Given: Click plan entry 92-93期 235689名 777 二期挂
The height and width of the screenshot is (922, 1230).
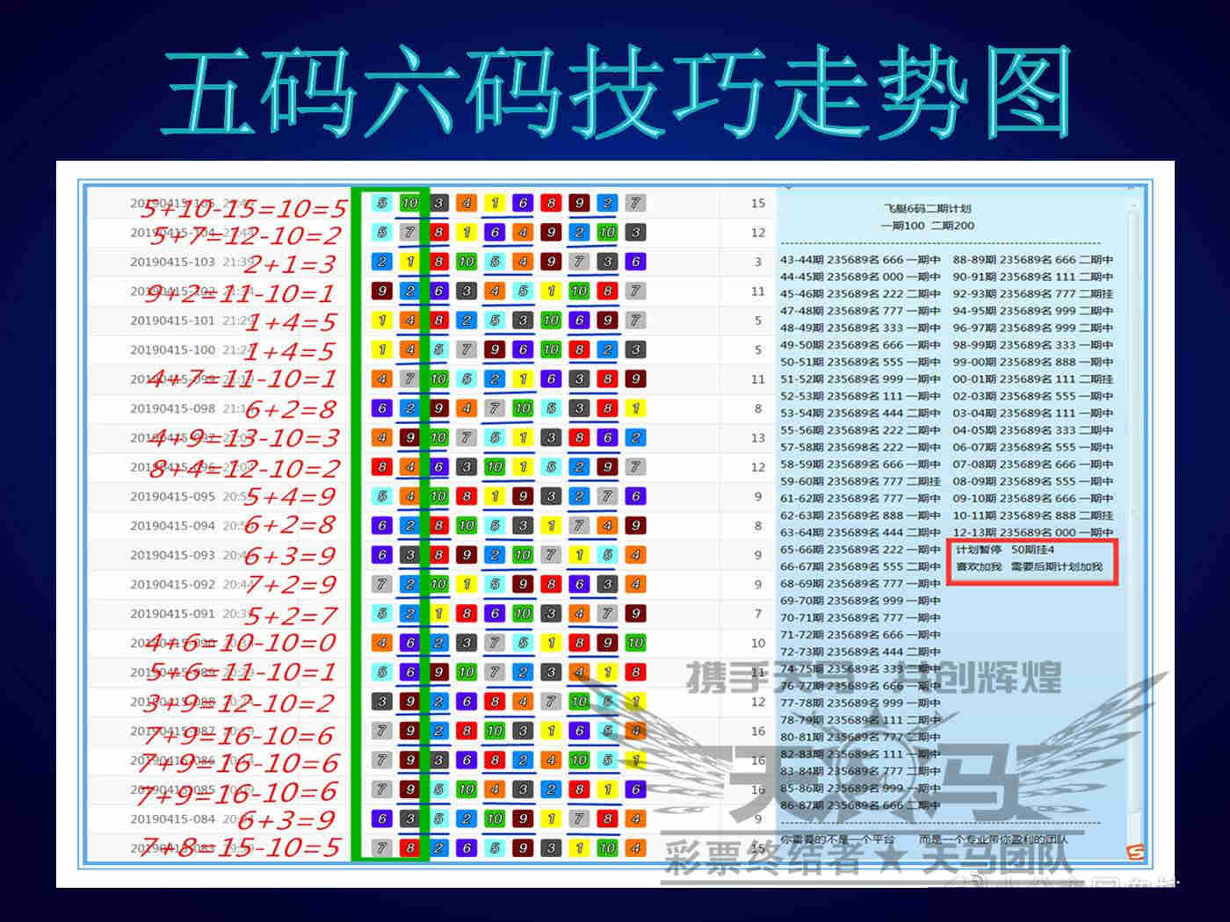Looking at the screenshot, I should tap(1032, 294).
